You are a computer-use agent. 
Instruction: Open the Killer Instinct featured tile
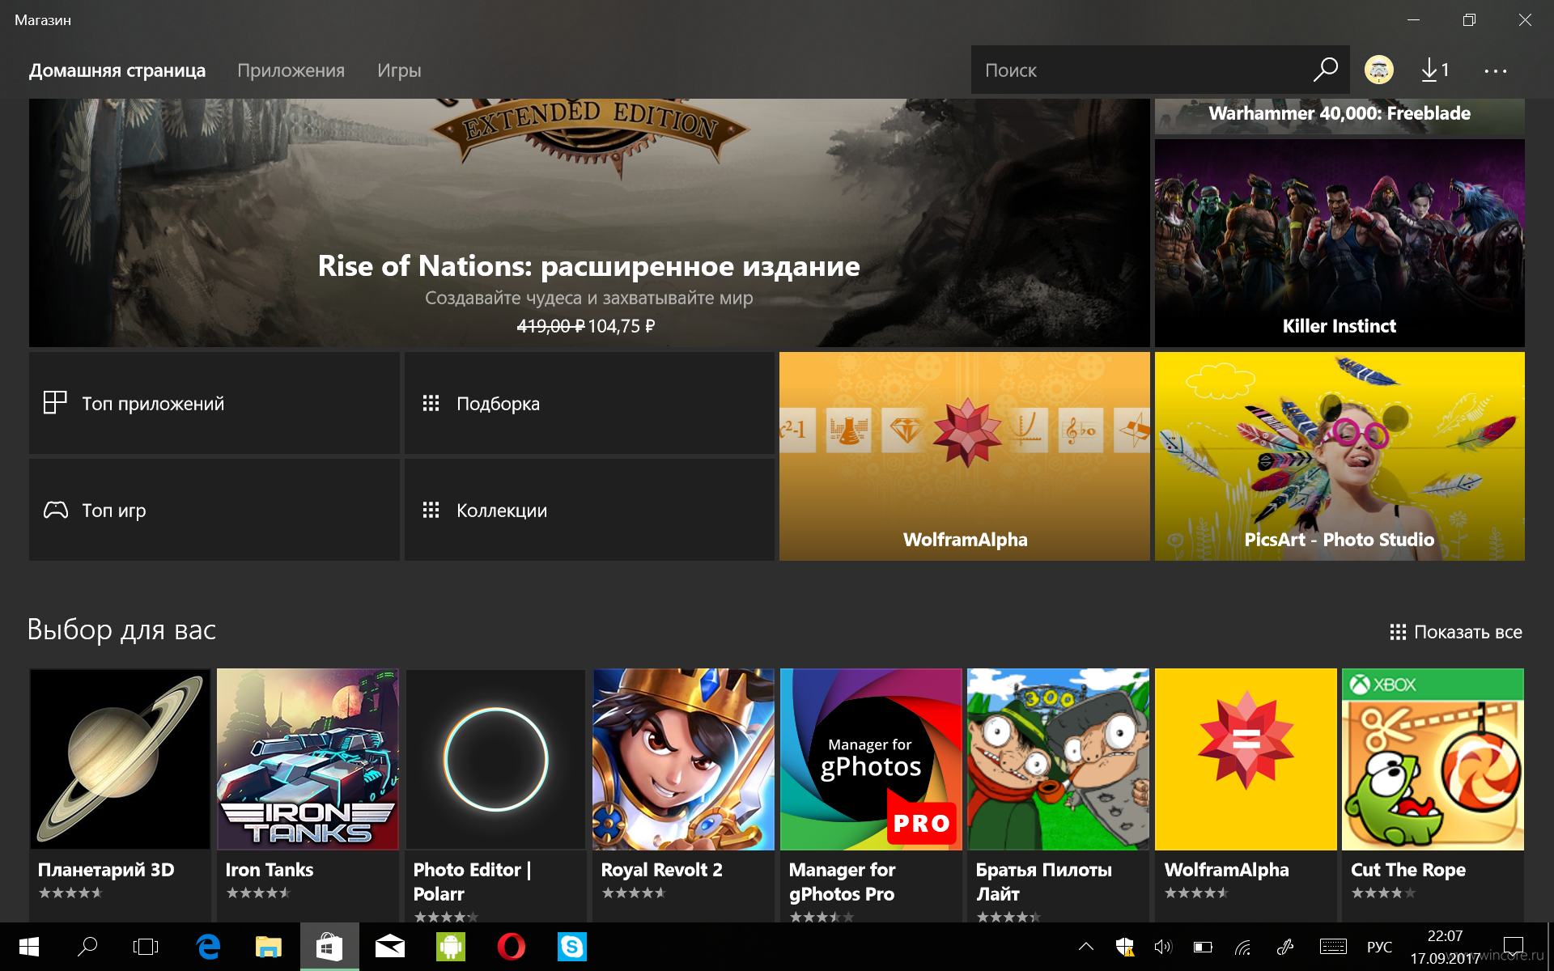click(1340, 243)
